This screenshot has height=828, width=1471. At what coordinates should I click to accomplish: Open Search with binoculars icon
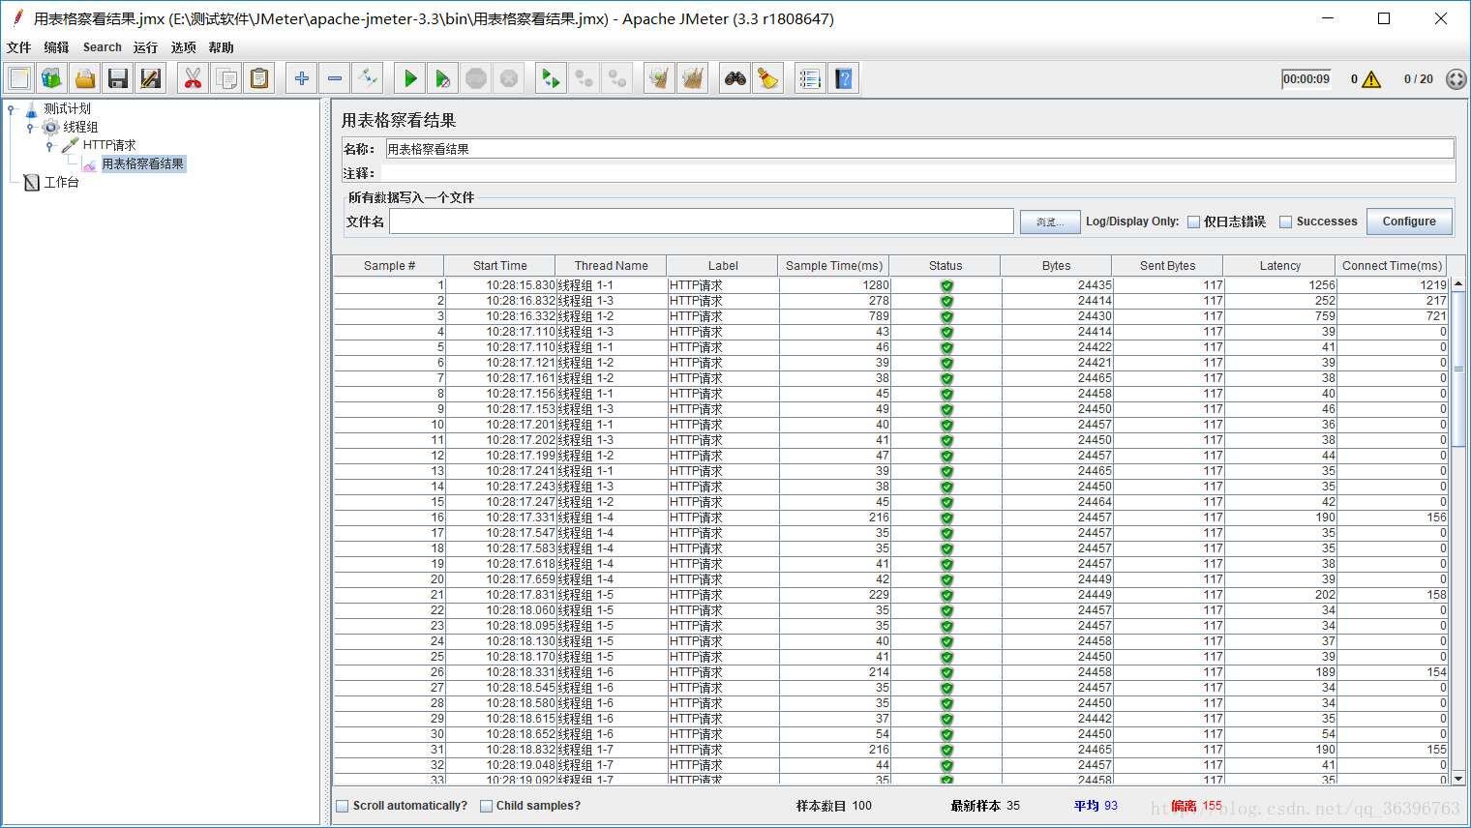(735, 78)
